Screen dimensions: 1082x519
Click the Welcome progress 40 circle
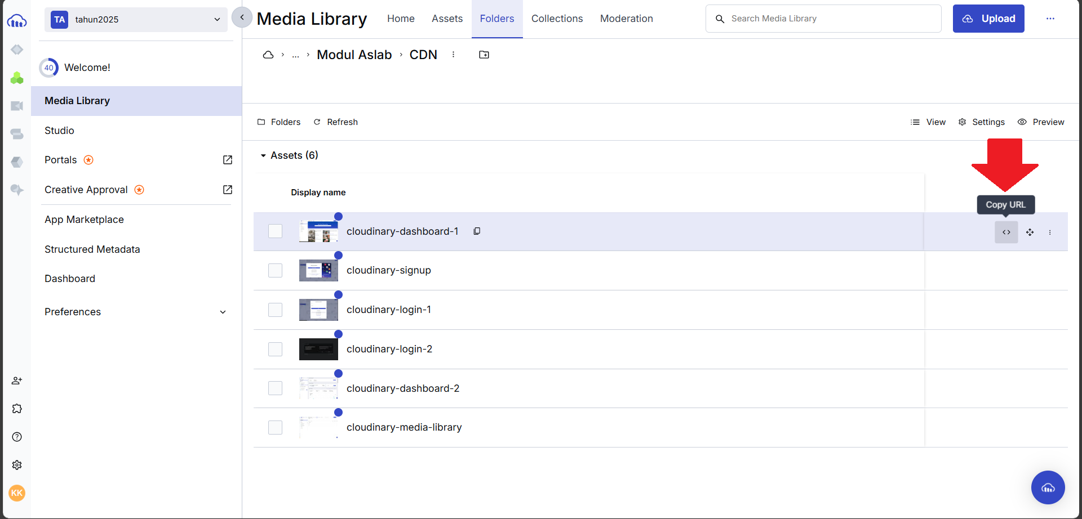click(49, 68)
